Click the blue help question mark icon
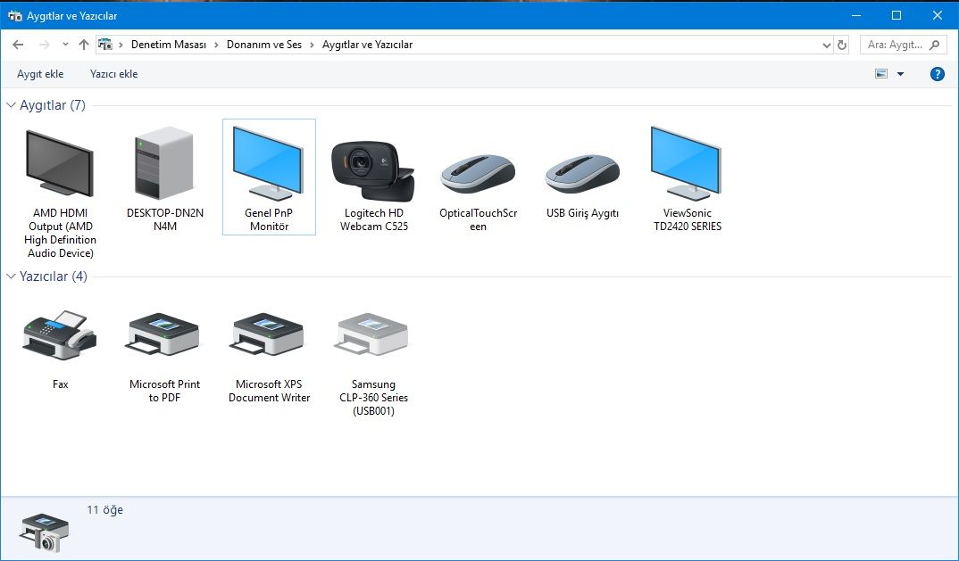Image resolution: width=959 pixels, height=561 pixels. tap(937, 74)
